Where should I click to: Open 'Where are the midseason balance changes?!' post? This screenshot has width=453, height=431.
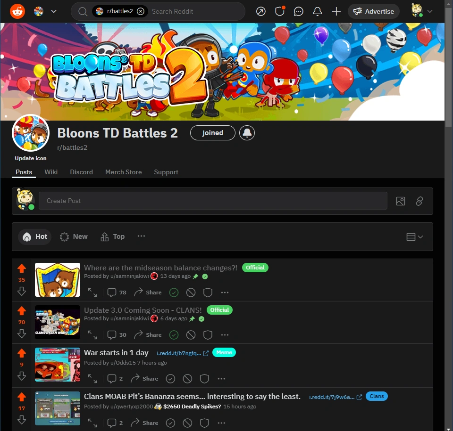(160, 268)
